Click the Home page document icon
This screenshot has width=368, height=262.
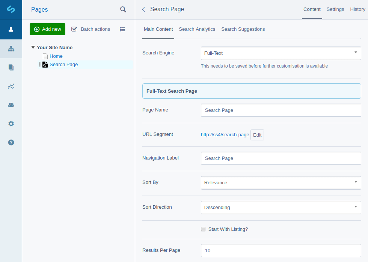coord(45,56)
